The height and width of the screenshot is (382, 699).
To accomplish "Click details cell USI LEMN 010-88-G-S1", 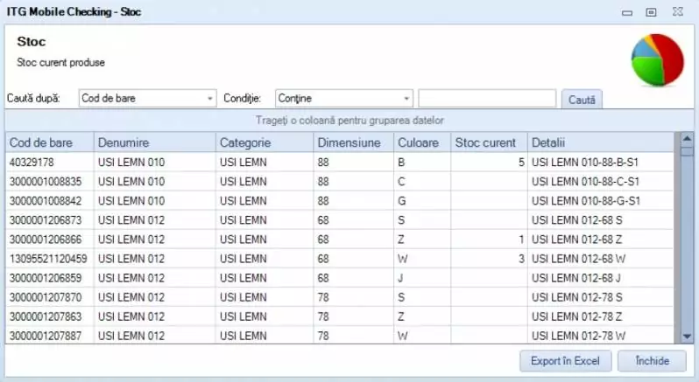I will [x=601, y=201].
